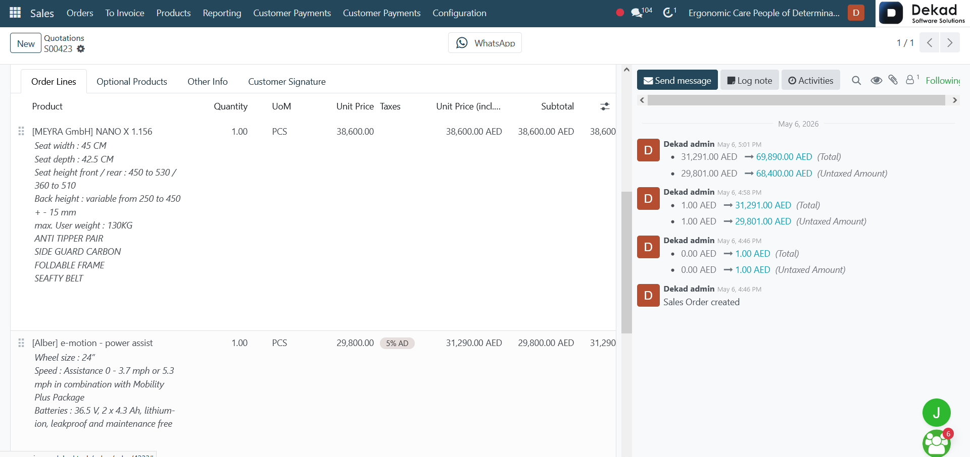Open the green J live chat bubble
The width and height of the screenshot is (970, 457).
936,413
